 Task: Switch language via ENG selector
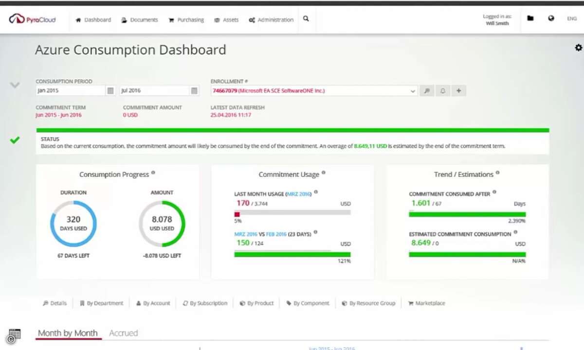click(x=572, y=19)
